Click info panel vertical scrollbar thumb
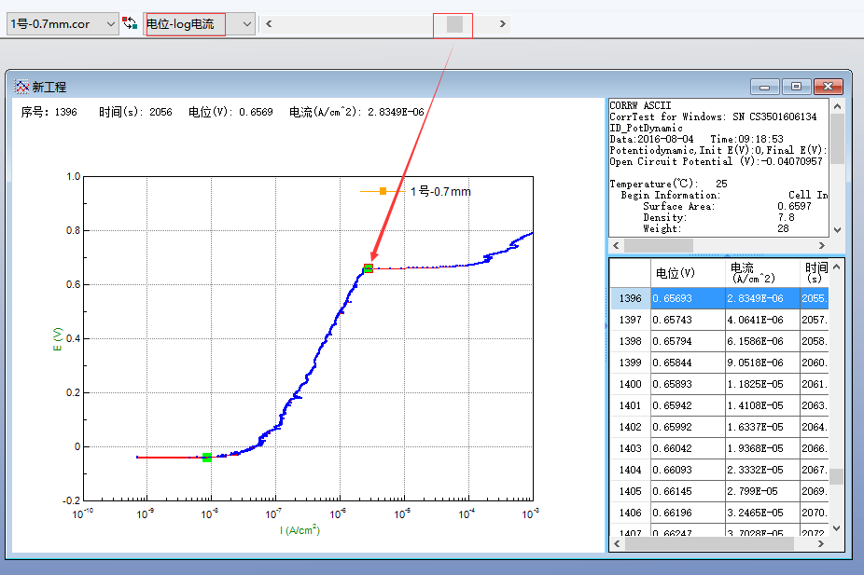 coord(837,139)
